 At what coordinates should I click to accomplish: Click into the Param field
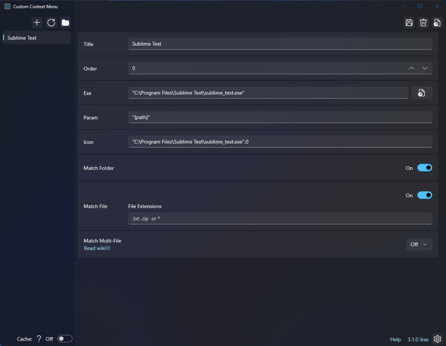(280, 117)
